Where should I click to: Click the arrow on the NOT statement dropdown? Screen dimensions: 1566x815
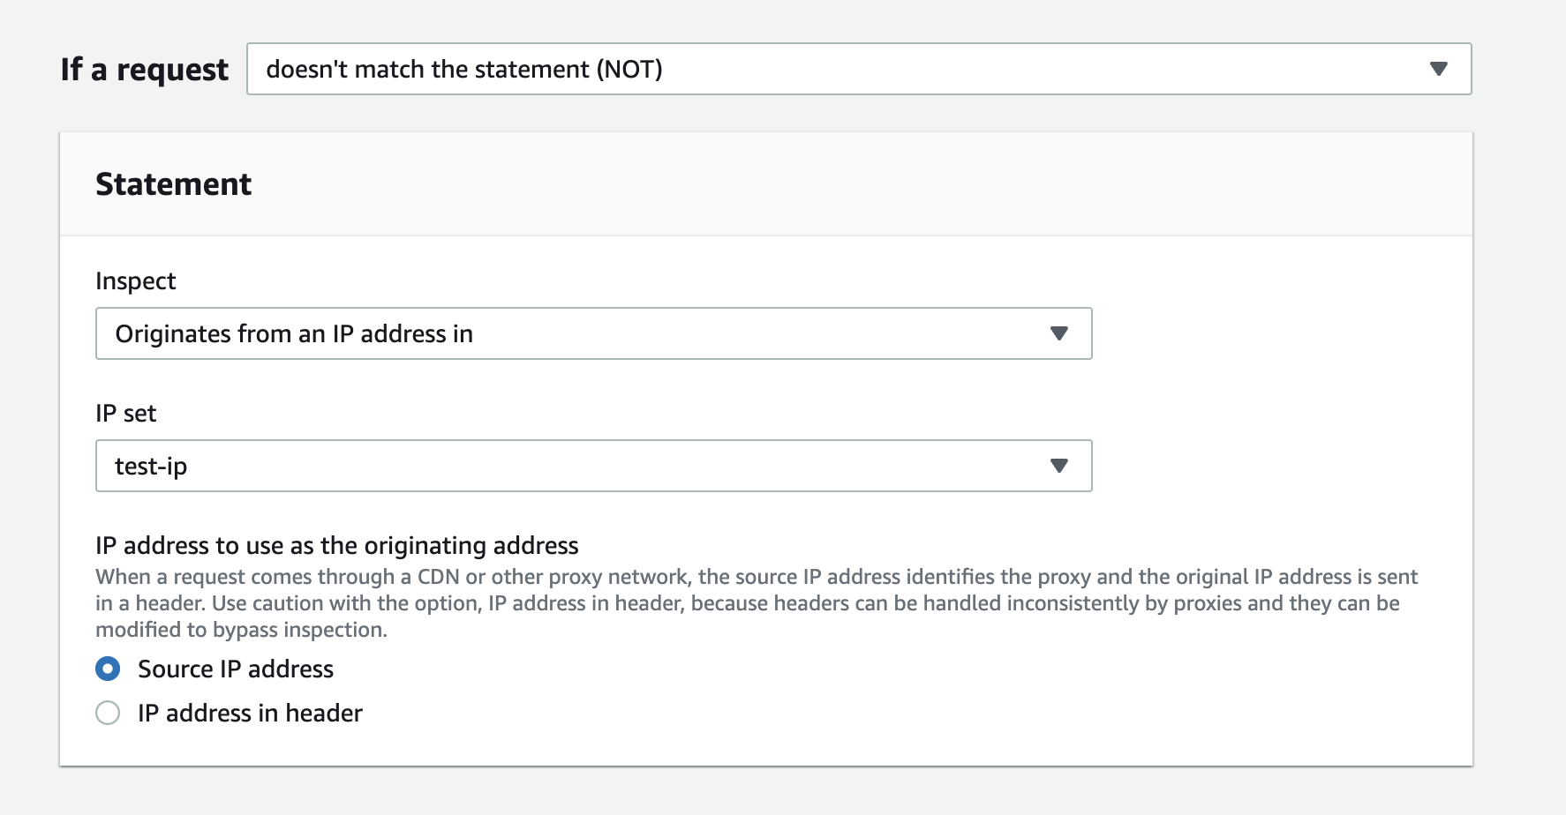click(x=1438, y=69)
